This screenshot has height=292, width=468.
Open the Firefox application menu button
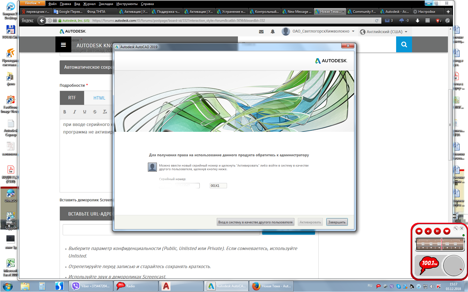33,3
